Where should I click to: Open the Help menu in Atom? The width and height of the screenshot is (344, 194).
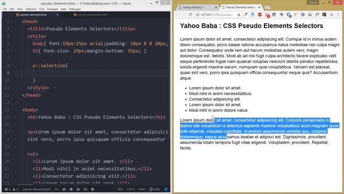[x=63, y=9]
